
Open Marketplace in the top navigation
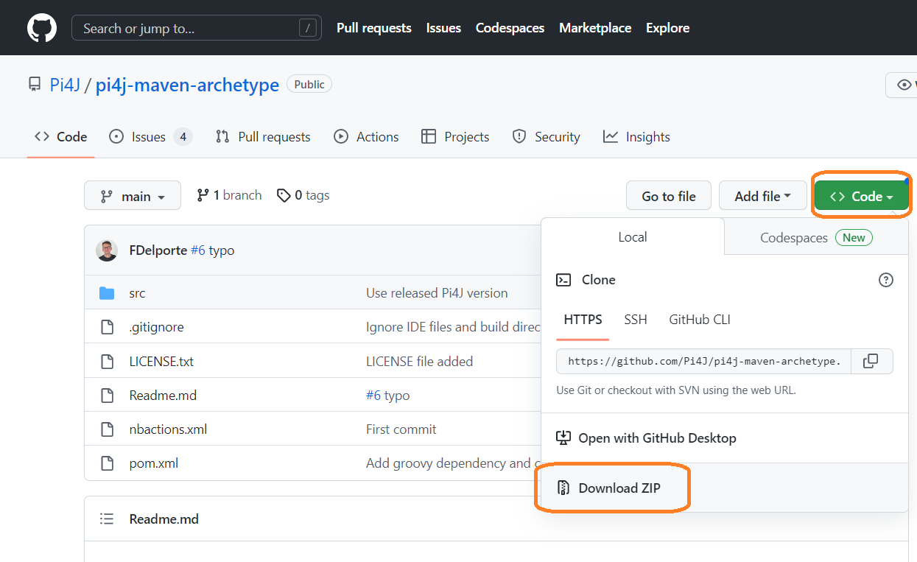point(595,28)
